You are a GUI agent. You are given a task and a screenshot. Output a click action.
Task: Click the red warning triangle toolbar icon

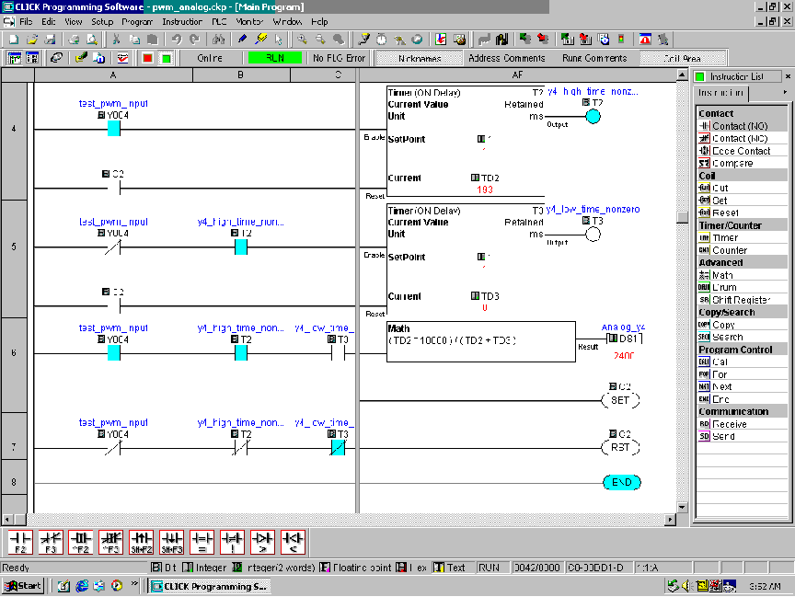pyautogui.click(x=645, y=40)
